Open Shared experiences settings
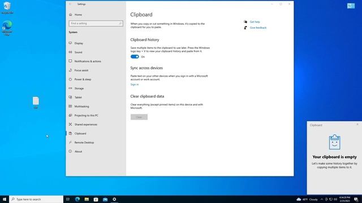The height and width of the screenshot is (203, 362). coord(86,124)
